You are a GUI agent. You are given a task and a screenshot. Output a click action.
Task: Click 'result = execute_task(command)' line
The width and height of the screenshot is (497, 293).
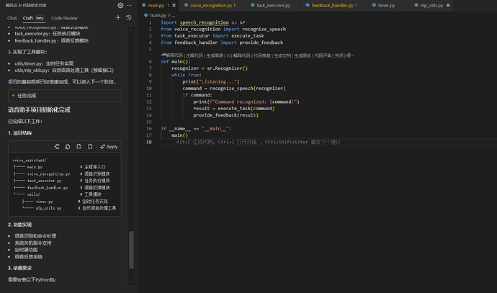coord(234,108)
